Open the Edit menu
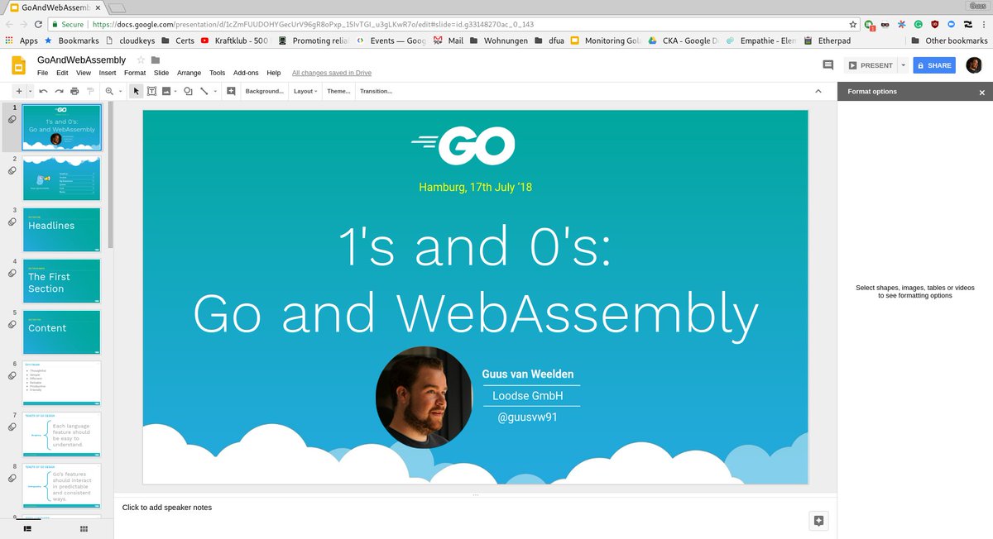 pyautogui.click(x=62, y=73)
